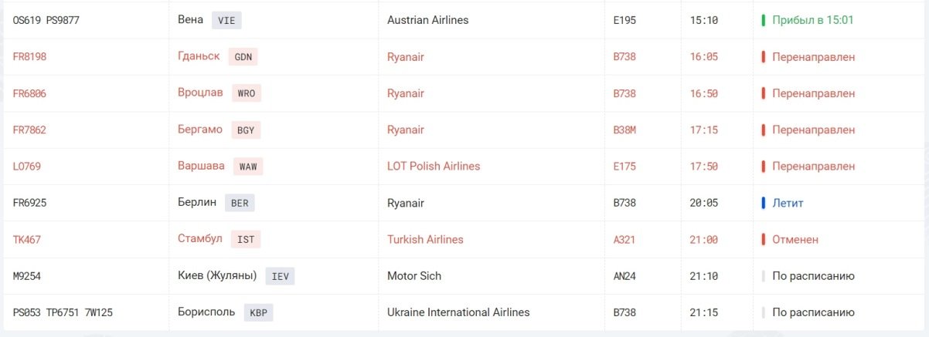Open Turkish Airlines airline link
Image resolution: width=929 pixels, height=337 pixels.
pos(425,240)
